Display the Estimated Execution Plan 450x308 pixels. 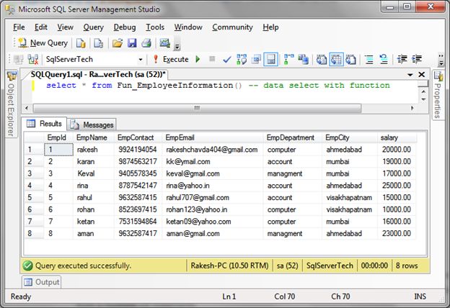point(242,59)
